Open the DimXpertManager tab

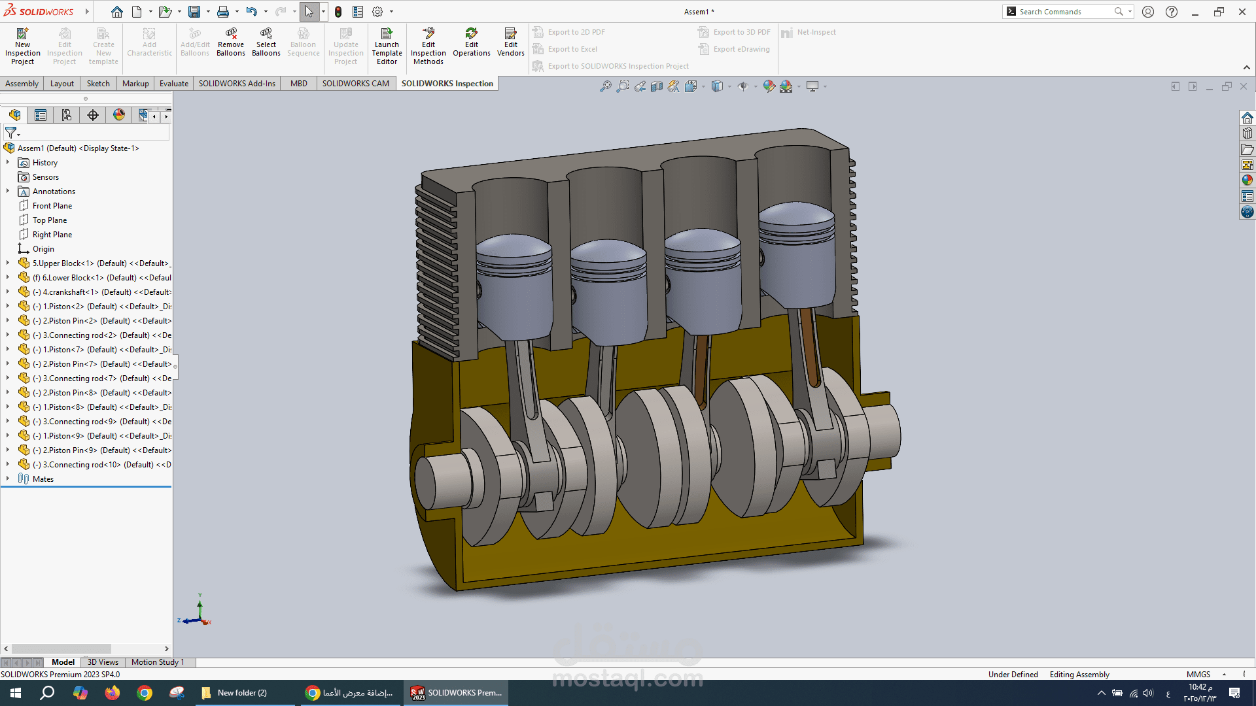(93, 115)
